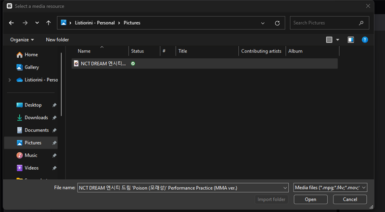Open the Organize menu
Image resolution: width=385 pixels, height=212 pixels.
click(x=22, y=40)
